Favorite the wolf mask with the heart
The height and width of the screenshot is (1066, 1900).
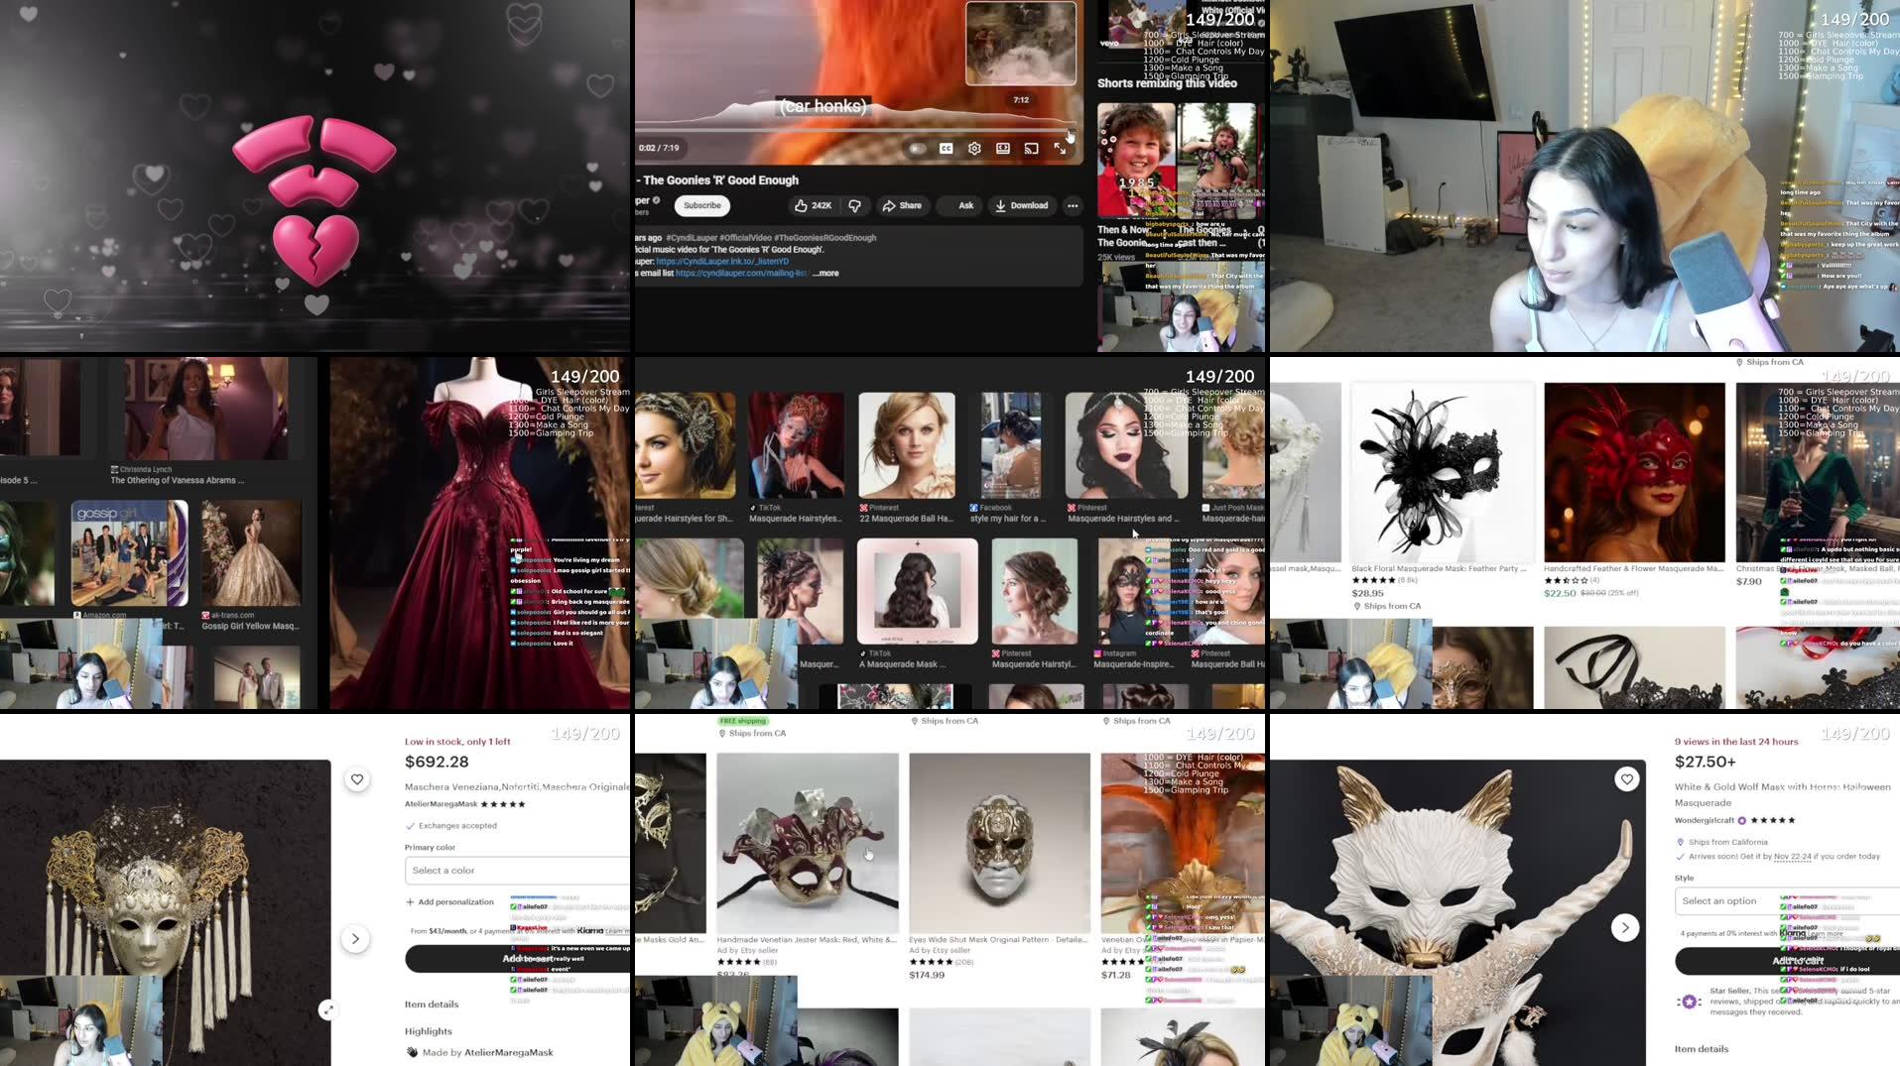click(x=1626, y=779)
